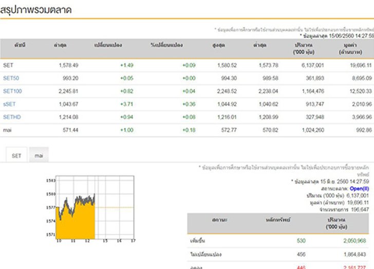
Task: Select SET change value +1.49
Action: pos(127,65)
